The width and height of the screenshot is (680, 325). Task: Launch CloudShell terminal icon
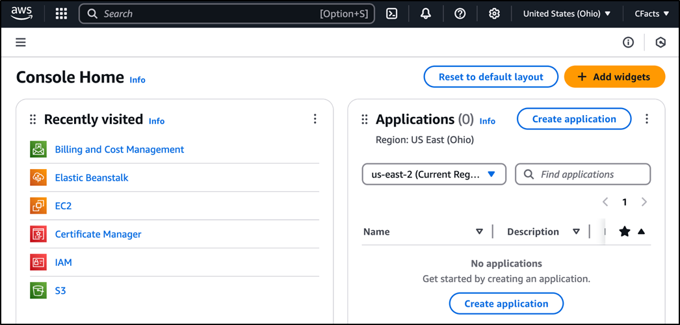[x=391, y=14]
